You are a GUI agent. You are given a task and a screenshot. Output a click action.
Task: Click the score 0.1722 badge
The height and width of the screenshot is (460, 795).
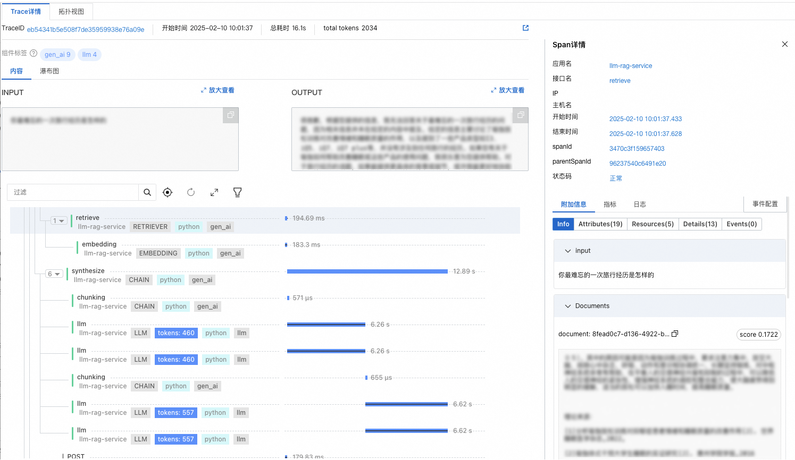[x=759, y=335]
